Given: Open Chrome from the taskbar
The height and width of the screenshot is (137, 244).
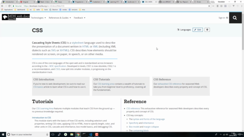Looking at the screenshot, I should pyautogui.click(x=78, y=134).
